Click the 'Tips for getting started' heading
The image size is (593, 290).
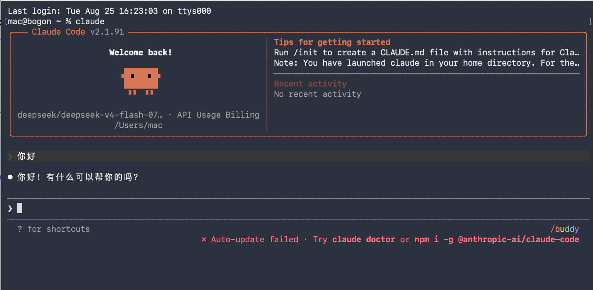[332, 42]
